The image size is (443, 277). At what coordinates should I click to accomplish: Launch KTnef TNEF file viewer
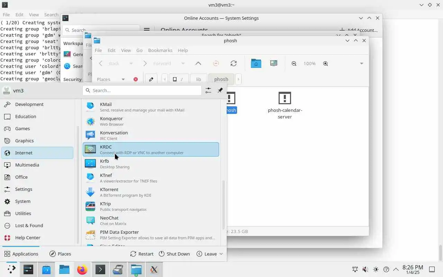(151, 178)
